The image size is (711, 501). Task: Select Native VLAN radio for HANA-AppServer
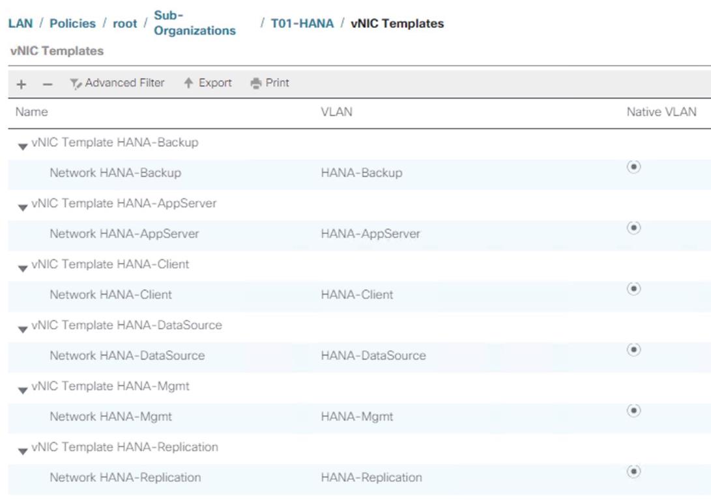pos(633,228)
